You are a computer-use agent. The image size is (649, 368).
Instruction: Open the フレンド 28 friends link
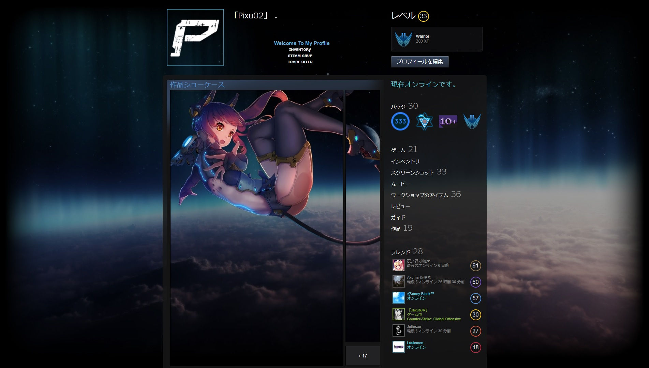407,252
